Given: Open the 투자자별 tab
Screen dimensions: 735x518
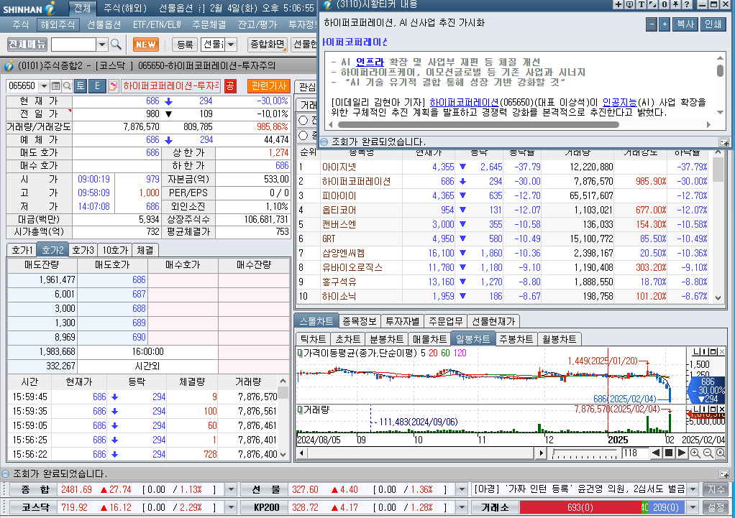Looking at the screenshot, I should 402,321.
